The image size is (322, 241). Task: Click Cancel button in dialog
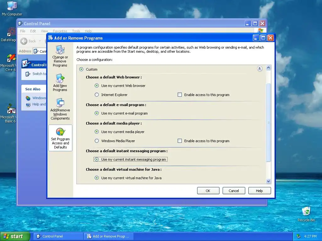(234, 190)
